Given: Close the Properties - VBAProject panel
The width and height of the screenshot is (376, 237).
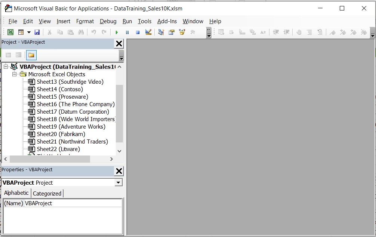Looking at the screenshot, I should click(119, 171).
